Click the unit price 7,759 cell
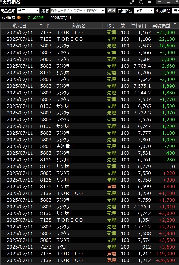 coord(144,200)
